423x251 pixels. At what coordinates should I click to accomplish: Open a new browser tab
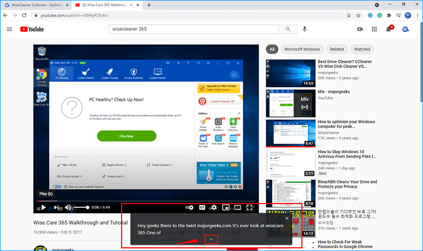point(149,5)
